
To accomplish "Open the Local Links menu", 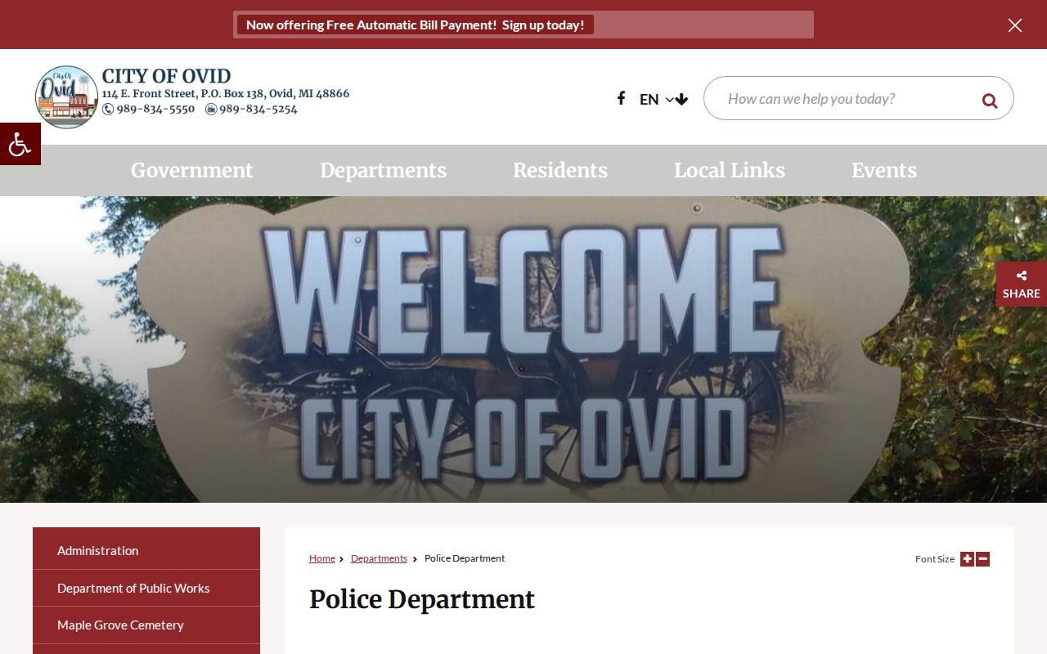I will pyautogui.click(x=730, y=170).
